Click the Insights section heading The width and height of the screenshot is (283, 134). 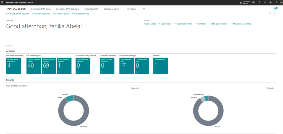point(10,80)
